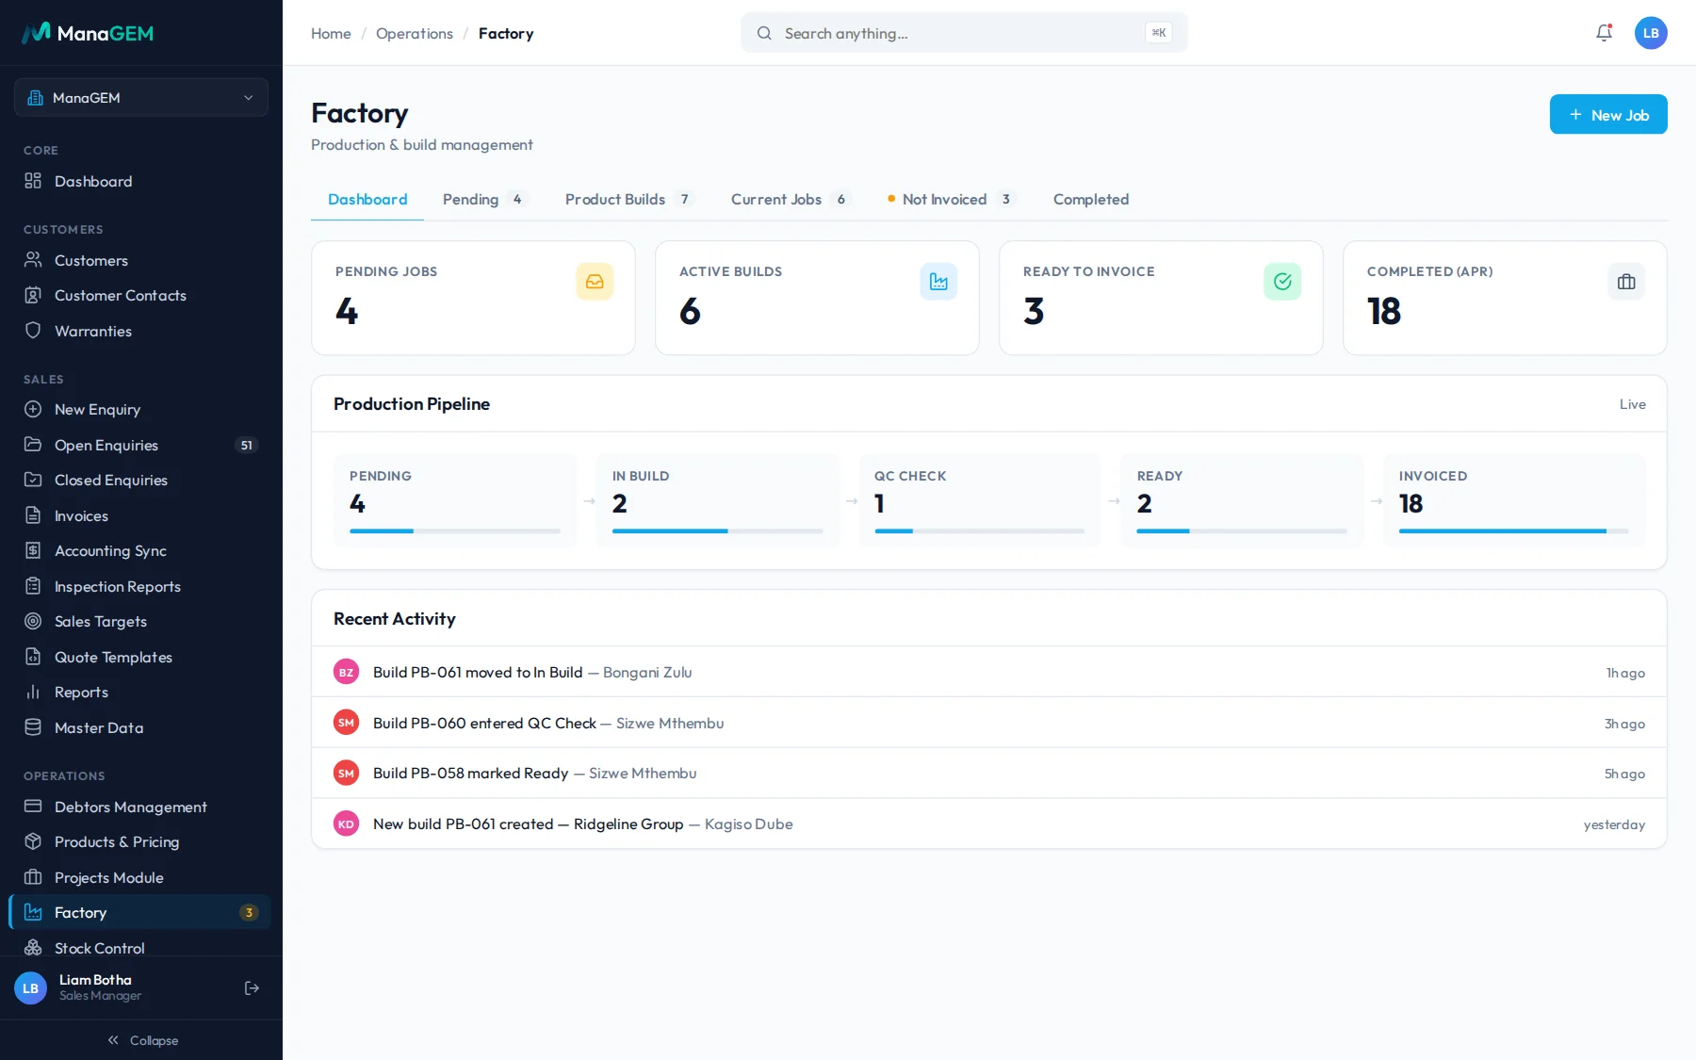Image resolution: width=1696 pixels, height=1060 pixels.
Task: Go to Operations breadcrumb
Action: 415,33
